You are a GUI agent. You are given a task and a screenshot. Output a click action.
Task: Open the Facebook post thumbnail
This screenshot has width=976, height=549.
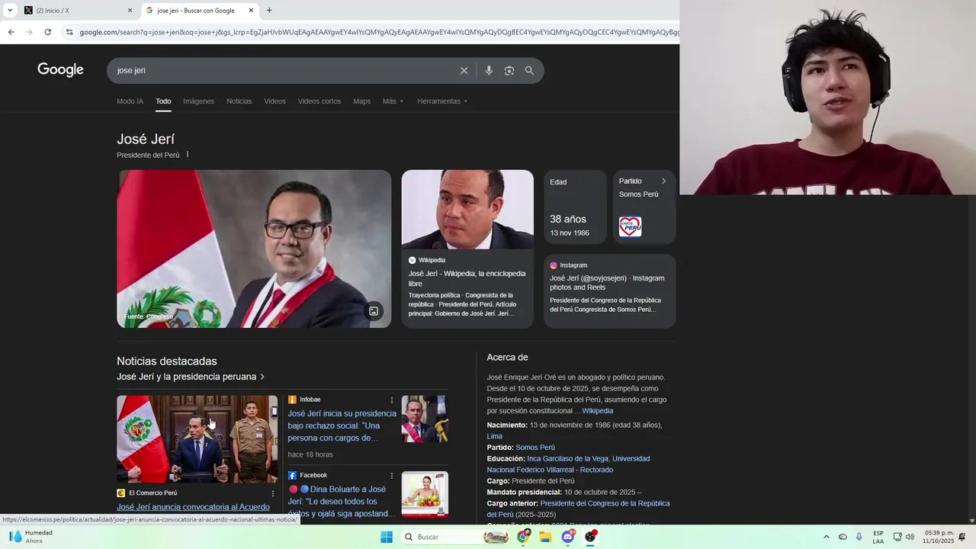click(425, 494)
